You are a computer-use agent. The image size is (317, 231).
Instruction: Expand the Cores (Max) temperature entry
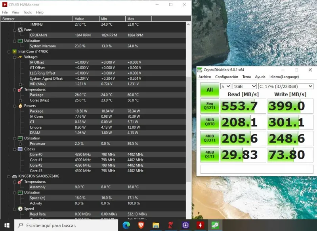click(x=21, y=101)
